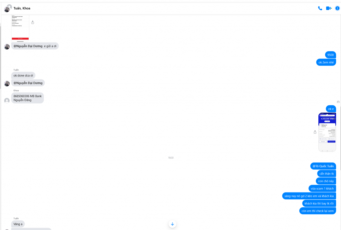Select the 8685060306 MB Bank message bubble
Image resolution: width=341 pixels, height=230 pixels.
click(x=27, y=98)
